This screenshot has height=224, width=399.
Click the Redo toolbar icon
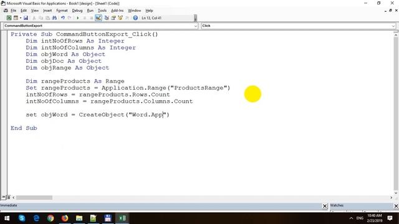69,18
